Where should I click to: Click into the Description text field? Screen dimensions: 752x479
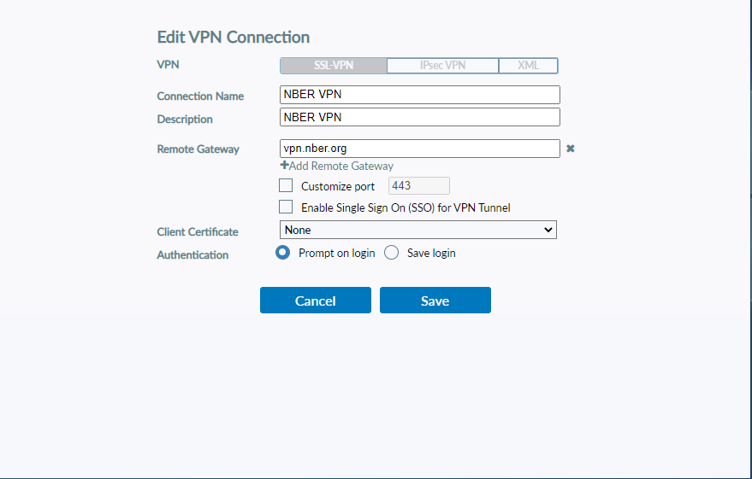(419, 117)
